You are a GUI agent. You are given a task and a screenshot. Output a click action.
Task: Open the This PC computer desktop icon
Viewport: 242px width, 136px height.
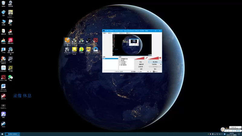3,22
